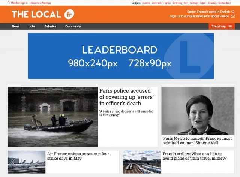Open the police boat photo
The width and height of the screenshot is (240, 177).
(x=52, y=117)
